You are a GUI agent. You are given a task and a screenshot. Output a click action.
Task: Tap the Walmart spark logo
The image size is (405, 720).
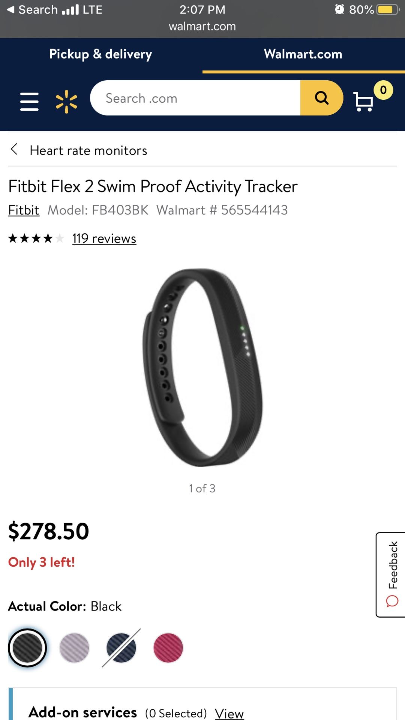click(x=66, y=102)
